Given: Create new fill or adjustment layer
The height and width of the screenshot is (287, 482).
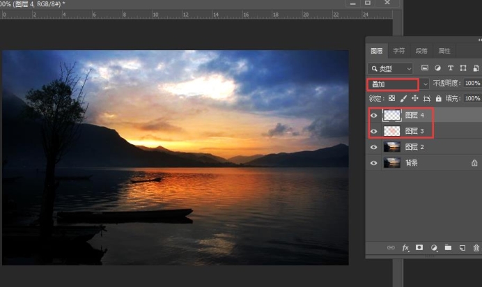Looking at the screenshot, I should [434, 247].
